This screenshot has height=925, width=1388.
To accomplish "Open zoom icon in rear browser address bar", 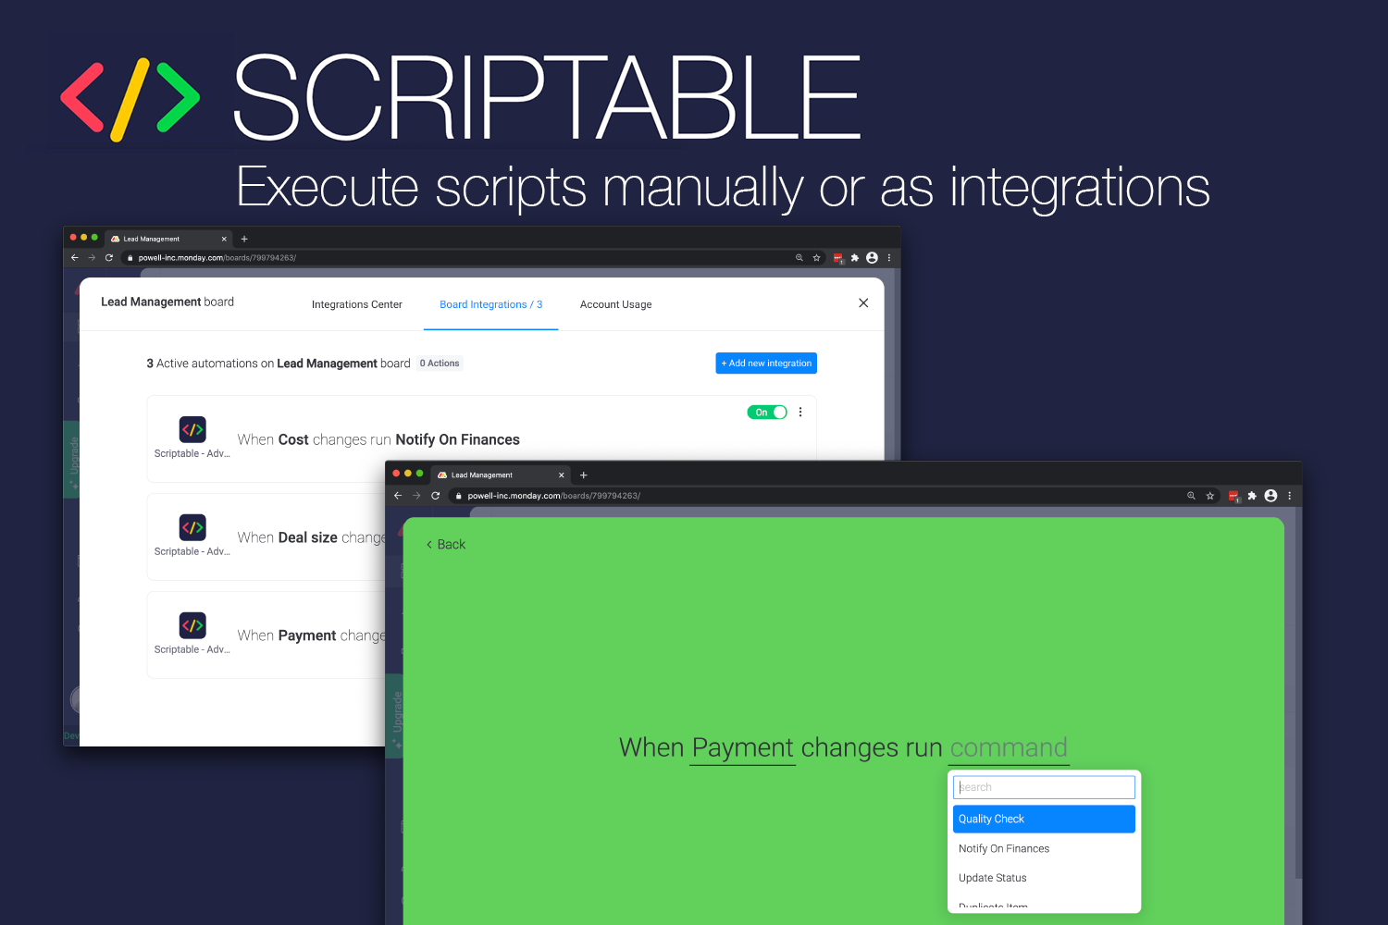I will point(799,258).
